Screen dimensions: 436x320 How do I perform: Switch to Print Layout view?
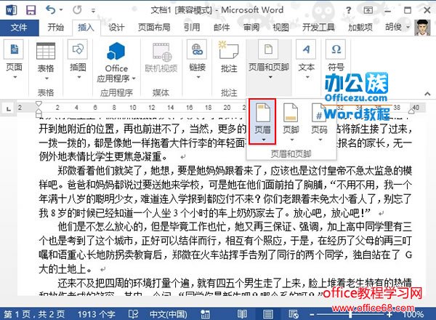pyautogui.click(x=267, y=314)
